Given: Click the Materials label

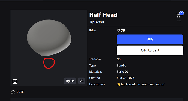Looking at the screenshot, I should (96, 71).
